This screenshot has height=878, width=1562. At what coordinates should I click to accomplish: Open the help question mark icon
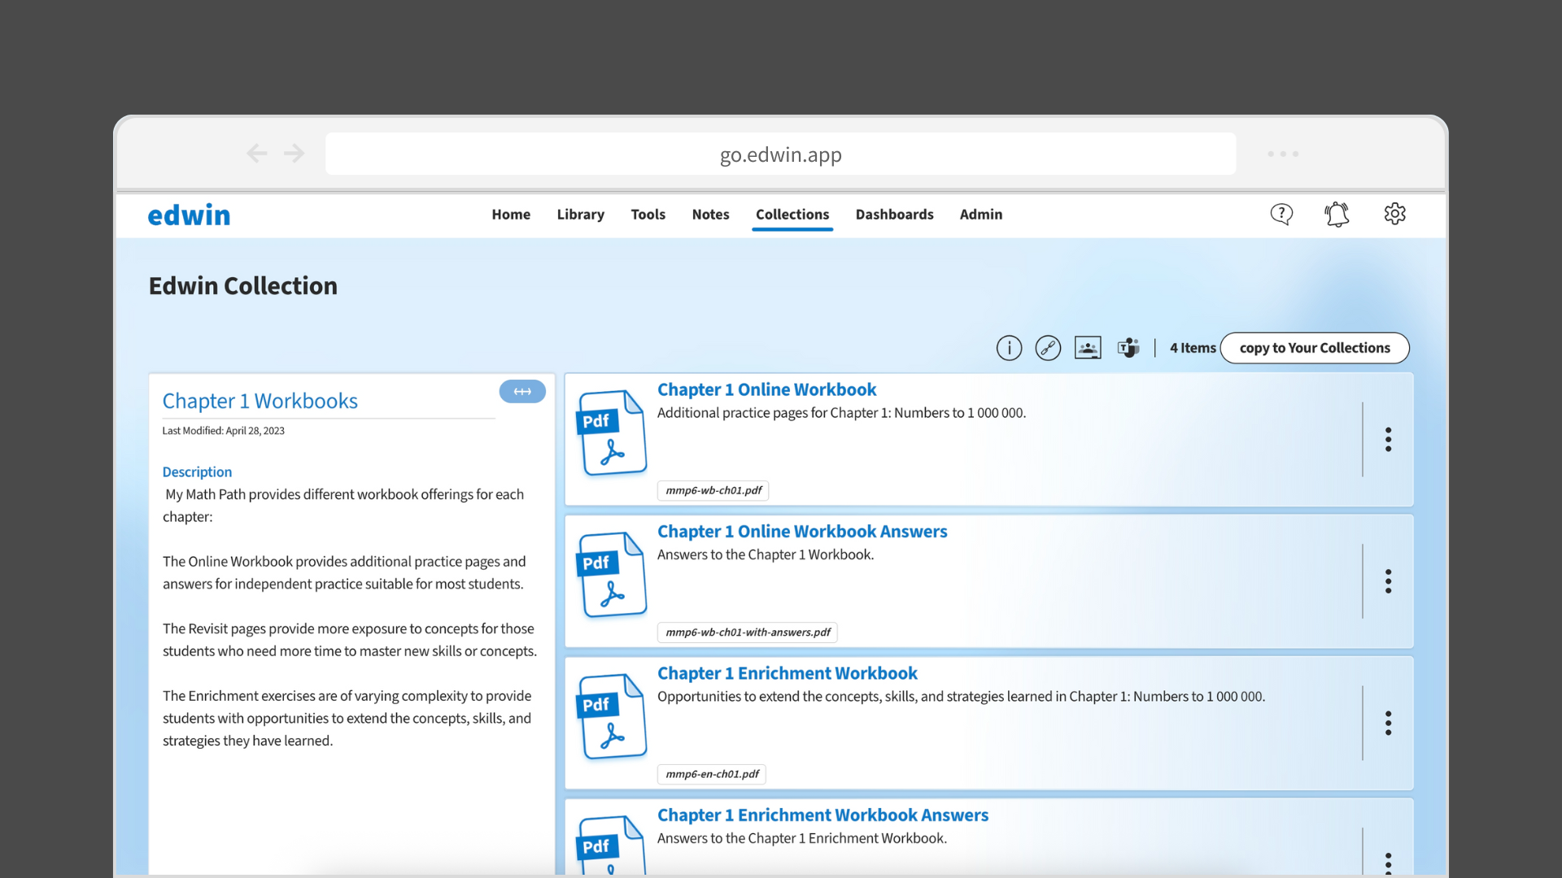1281,214
